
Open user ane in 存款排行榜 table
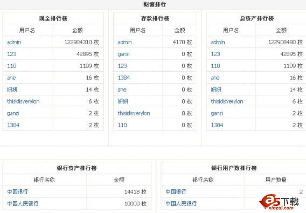tap(122, 90)
